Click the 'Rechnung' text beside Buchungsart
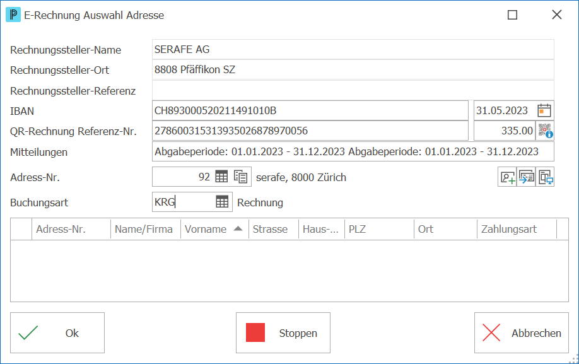Screen dimensions: 579x364 tap(260, 203)
